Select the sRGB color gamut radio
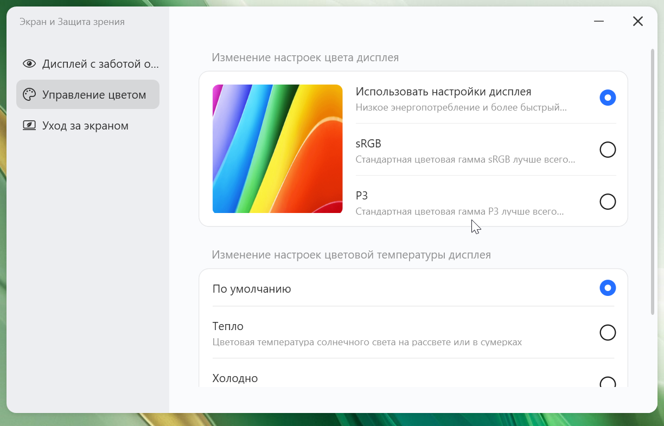The height and width of the screenshot is (426, 664). point(608,150)
